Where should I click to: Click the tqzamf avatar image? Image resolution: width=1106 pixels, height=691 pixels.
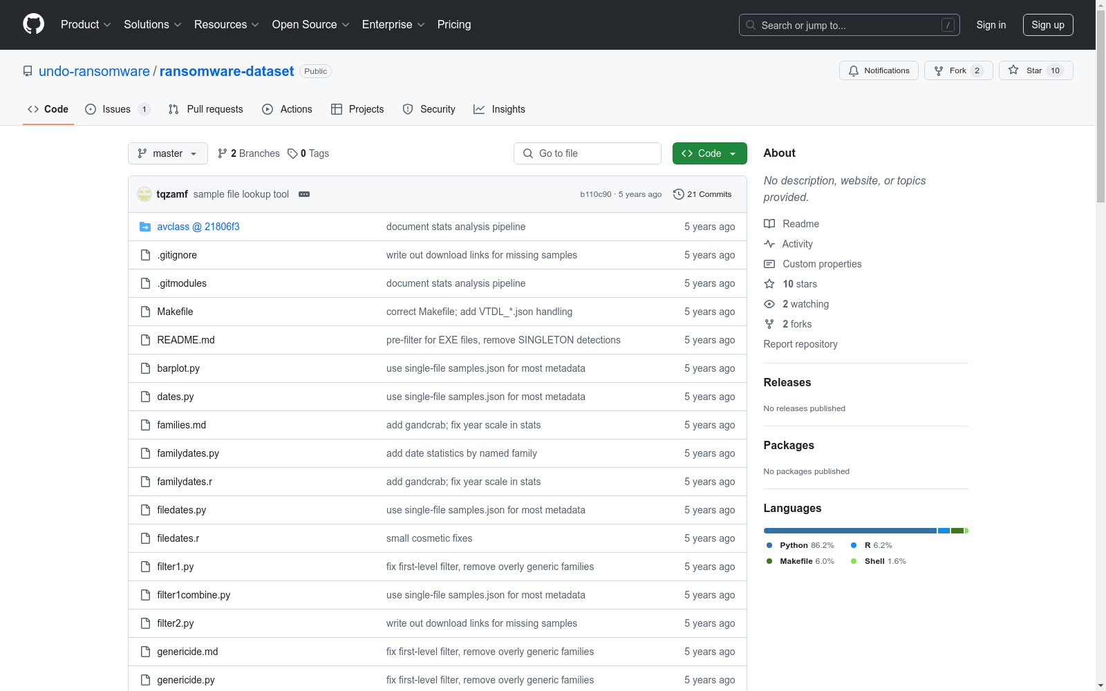click(x=144, y=194)
